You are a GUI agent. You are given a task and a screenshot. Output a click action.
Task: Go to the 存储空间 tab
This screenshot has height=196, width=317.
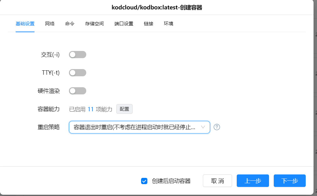94,24
